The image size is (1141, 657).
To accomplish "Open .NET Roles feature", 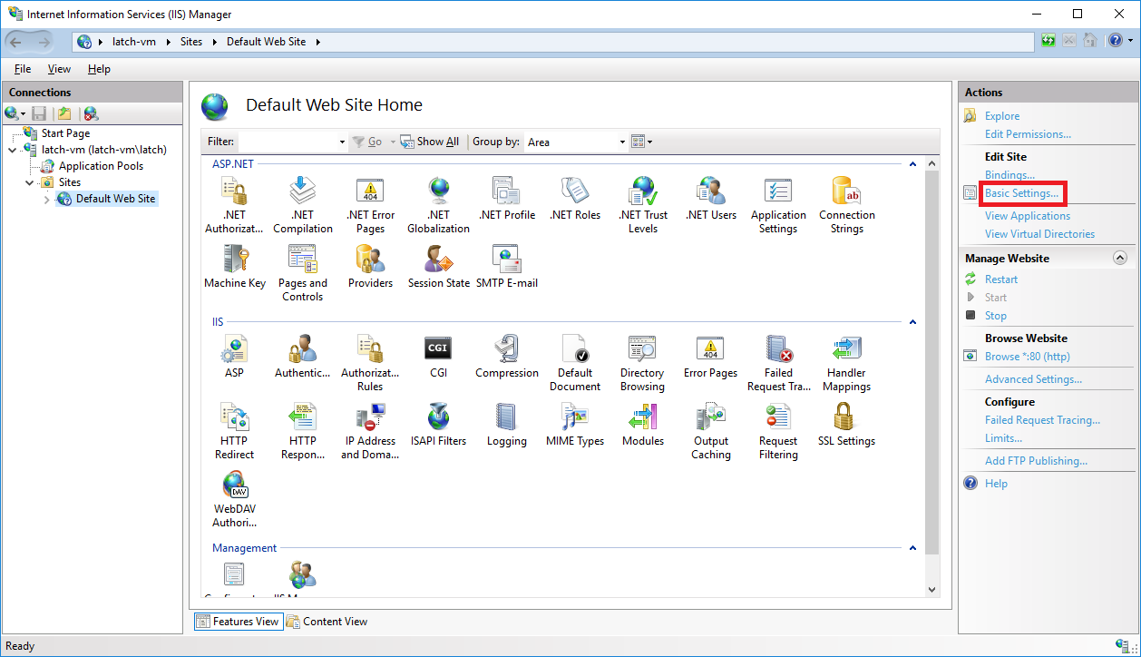I will pos(574,199).
